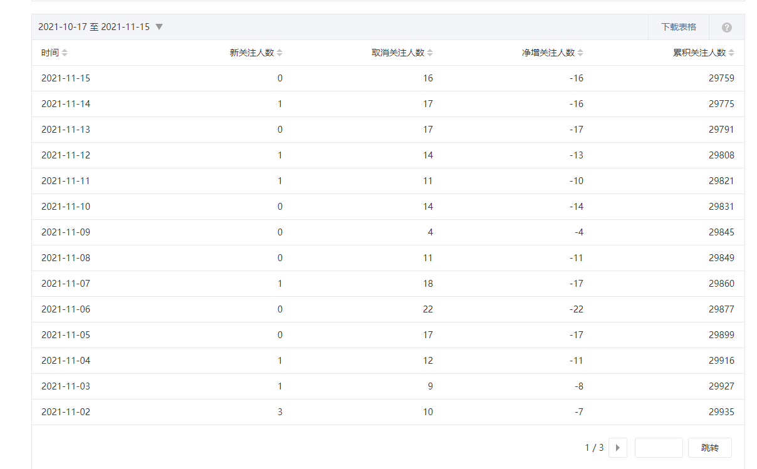Viewport: 757px width, 469px height.
Task: Sort by 净增关注人数 column arrows
Action: click(580, 53)
